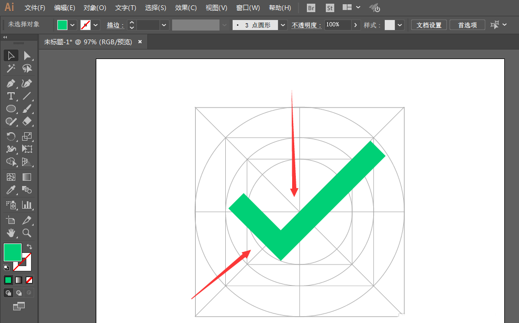Open the brush definition dropdown showing 3 点圆形

click(283, 24)
